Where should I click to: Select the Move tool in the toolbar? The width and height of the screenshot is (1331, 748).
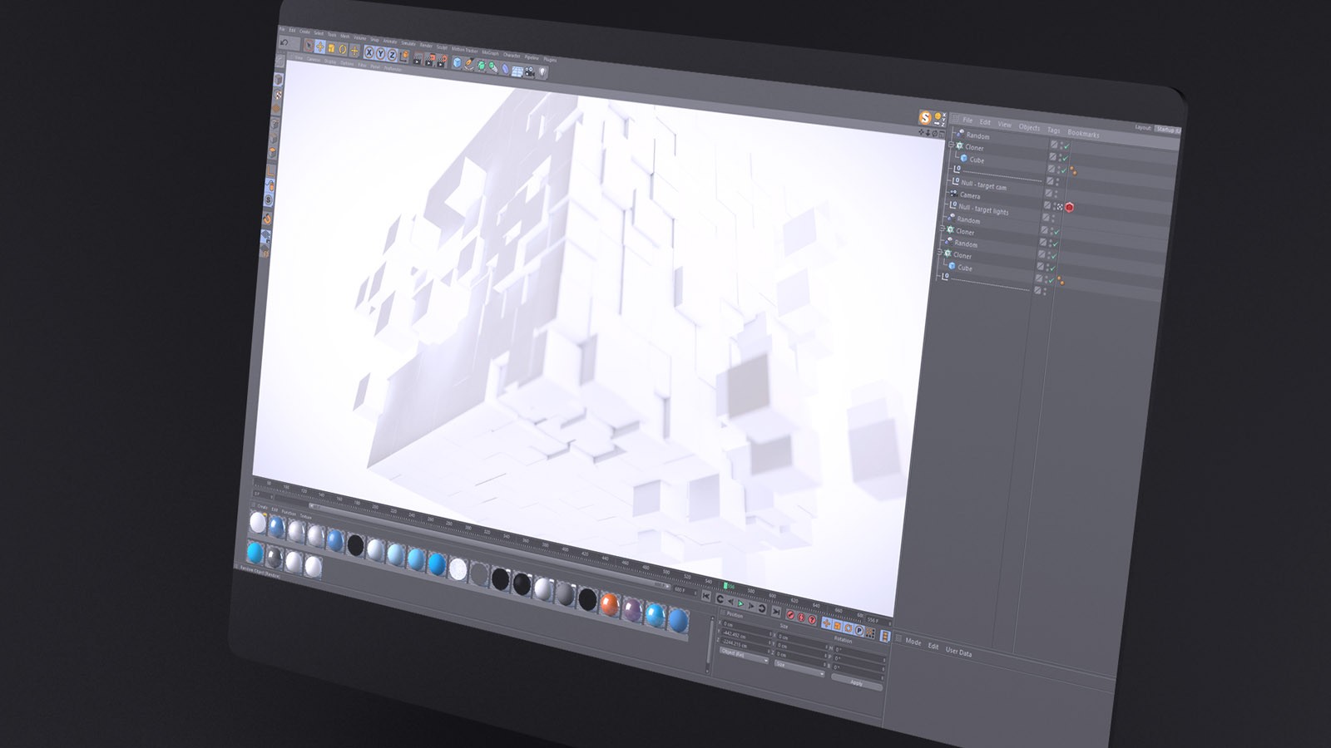(x=320, y=47)
